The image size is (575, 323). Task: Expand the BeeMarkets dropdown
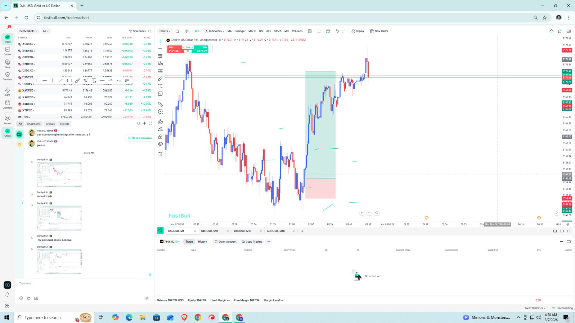tap(28, 31)
